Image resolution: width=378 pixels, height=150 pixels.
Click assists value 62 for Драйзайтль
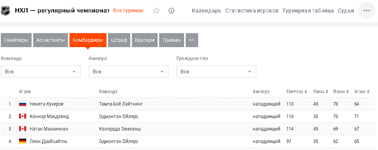coord(335,141)
